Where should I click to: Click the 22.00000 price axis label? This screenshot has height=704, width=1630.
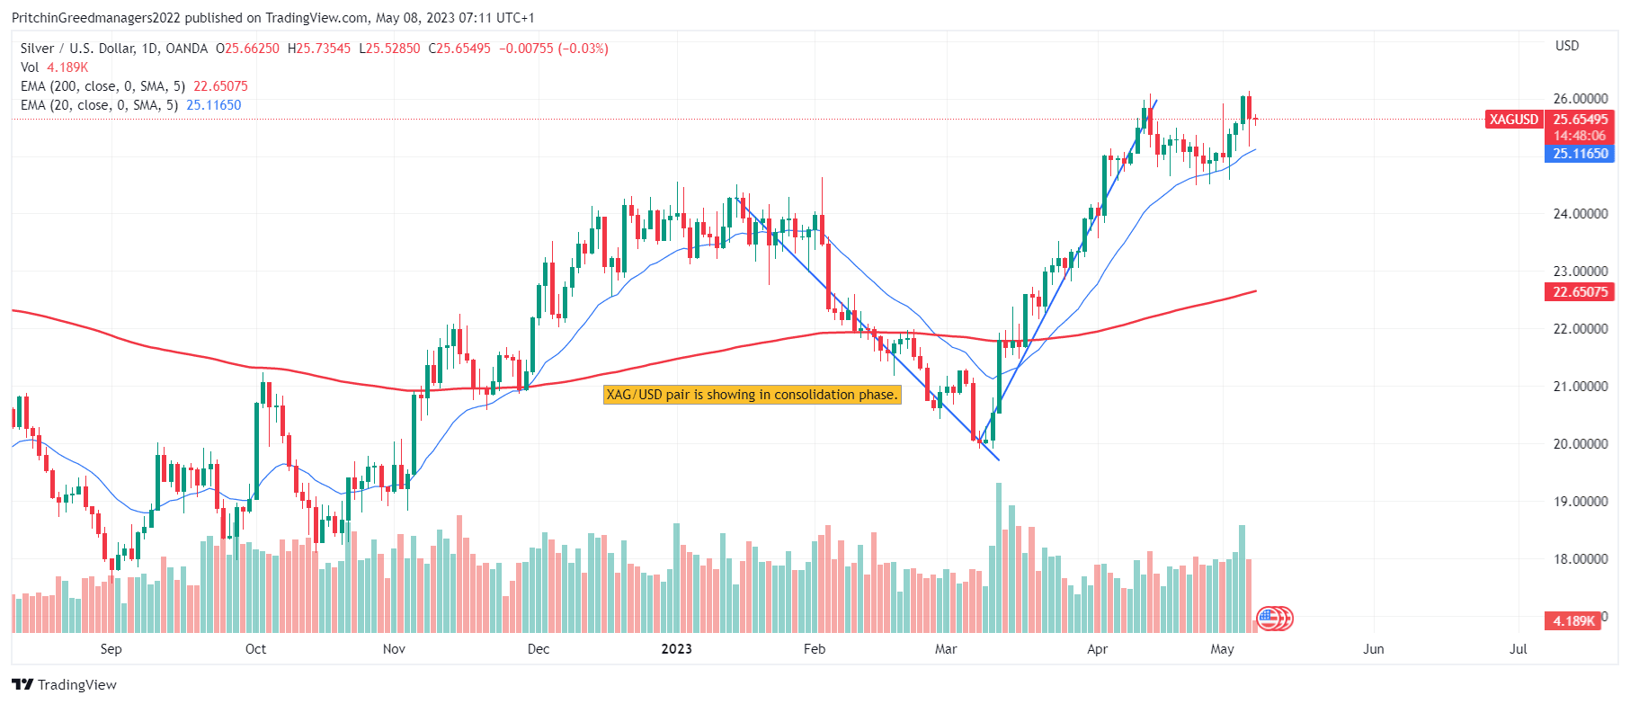[1581, 329]
